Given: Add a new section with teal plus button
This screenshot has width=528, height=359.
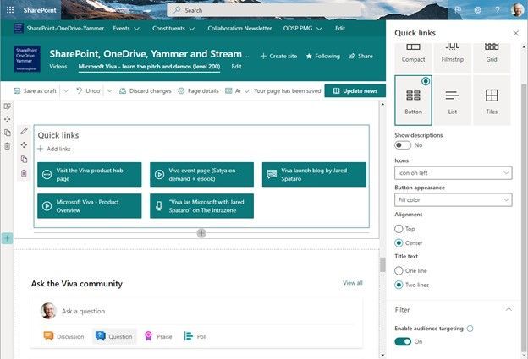Looking at the screenshot, I should (x=7, y=238).
